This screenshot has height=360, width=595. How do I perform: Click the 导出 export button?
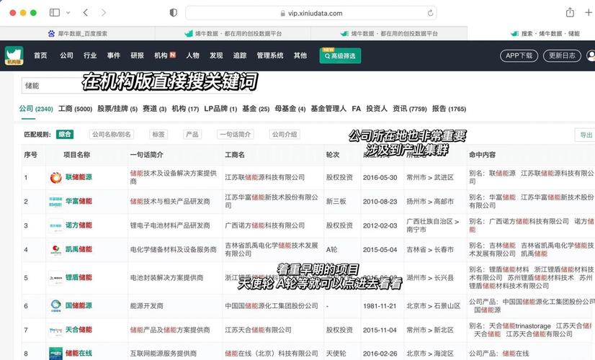pos(586,135)
